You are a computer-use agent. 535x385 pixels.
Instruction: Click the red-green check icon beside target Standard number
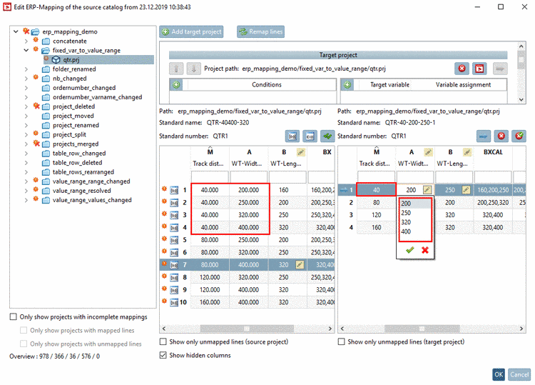[519, 136]
